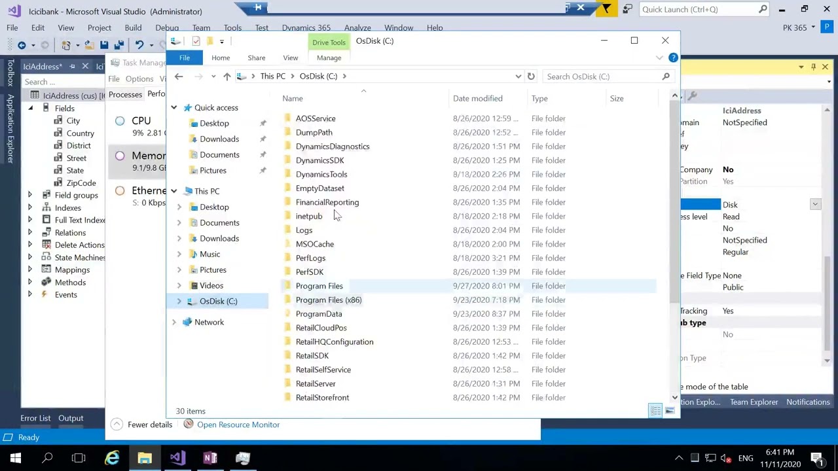
Task: Click the Windows Start button
Action: (16, 458)
